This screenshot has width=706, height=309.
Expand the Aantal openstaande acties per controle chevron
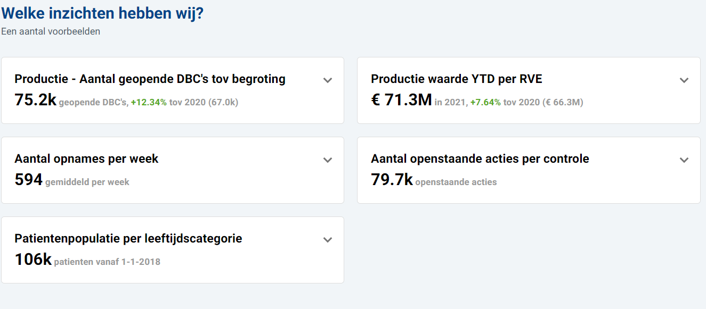684,160
